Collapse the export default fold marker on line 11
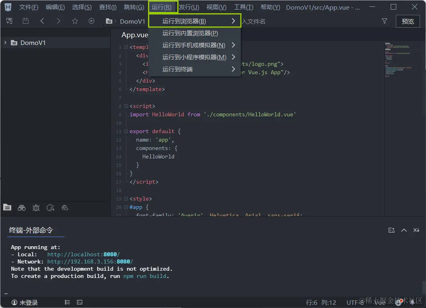The width and height of the screenshot is (426, 308). click(x=126, y=131)
